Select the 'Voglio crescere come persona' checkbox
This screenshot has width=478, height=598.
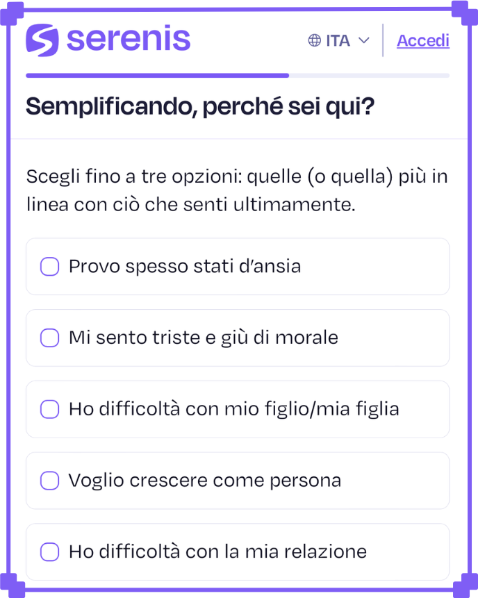tap(49, 481)
